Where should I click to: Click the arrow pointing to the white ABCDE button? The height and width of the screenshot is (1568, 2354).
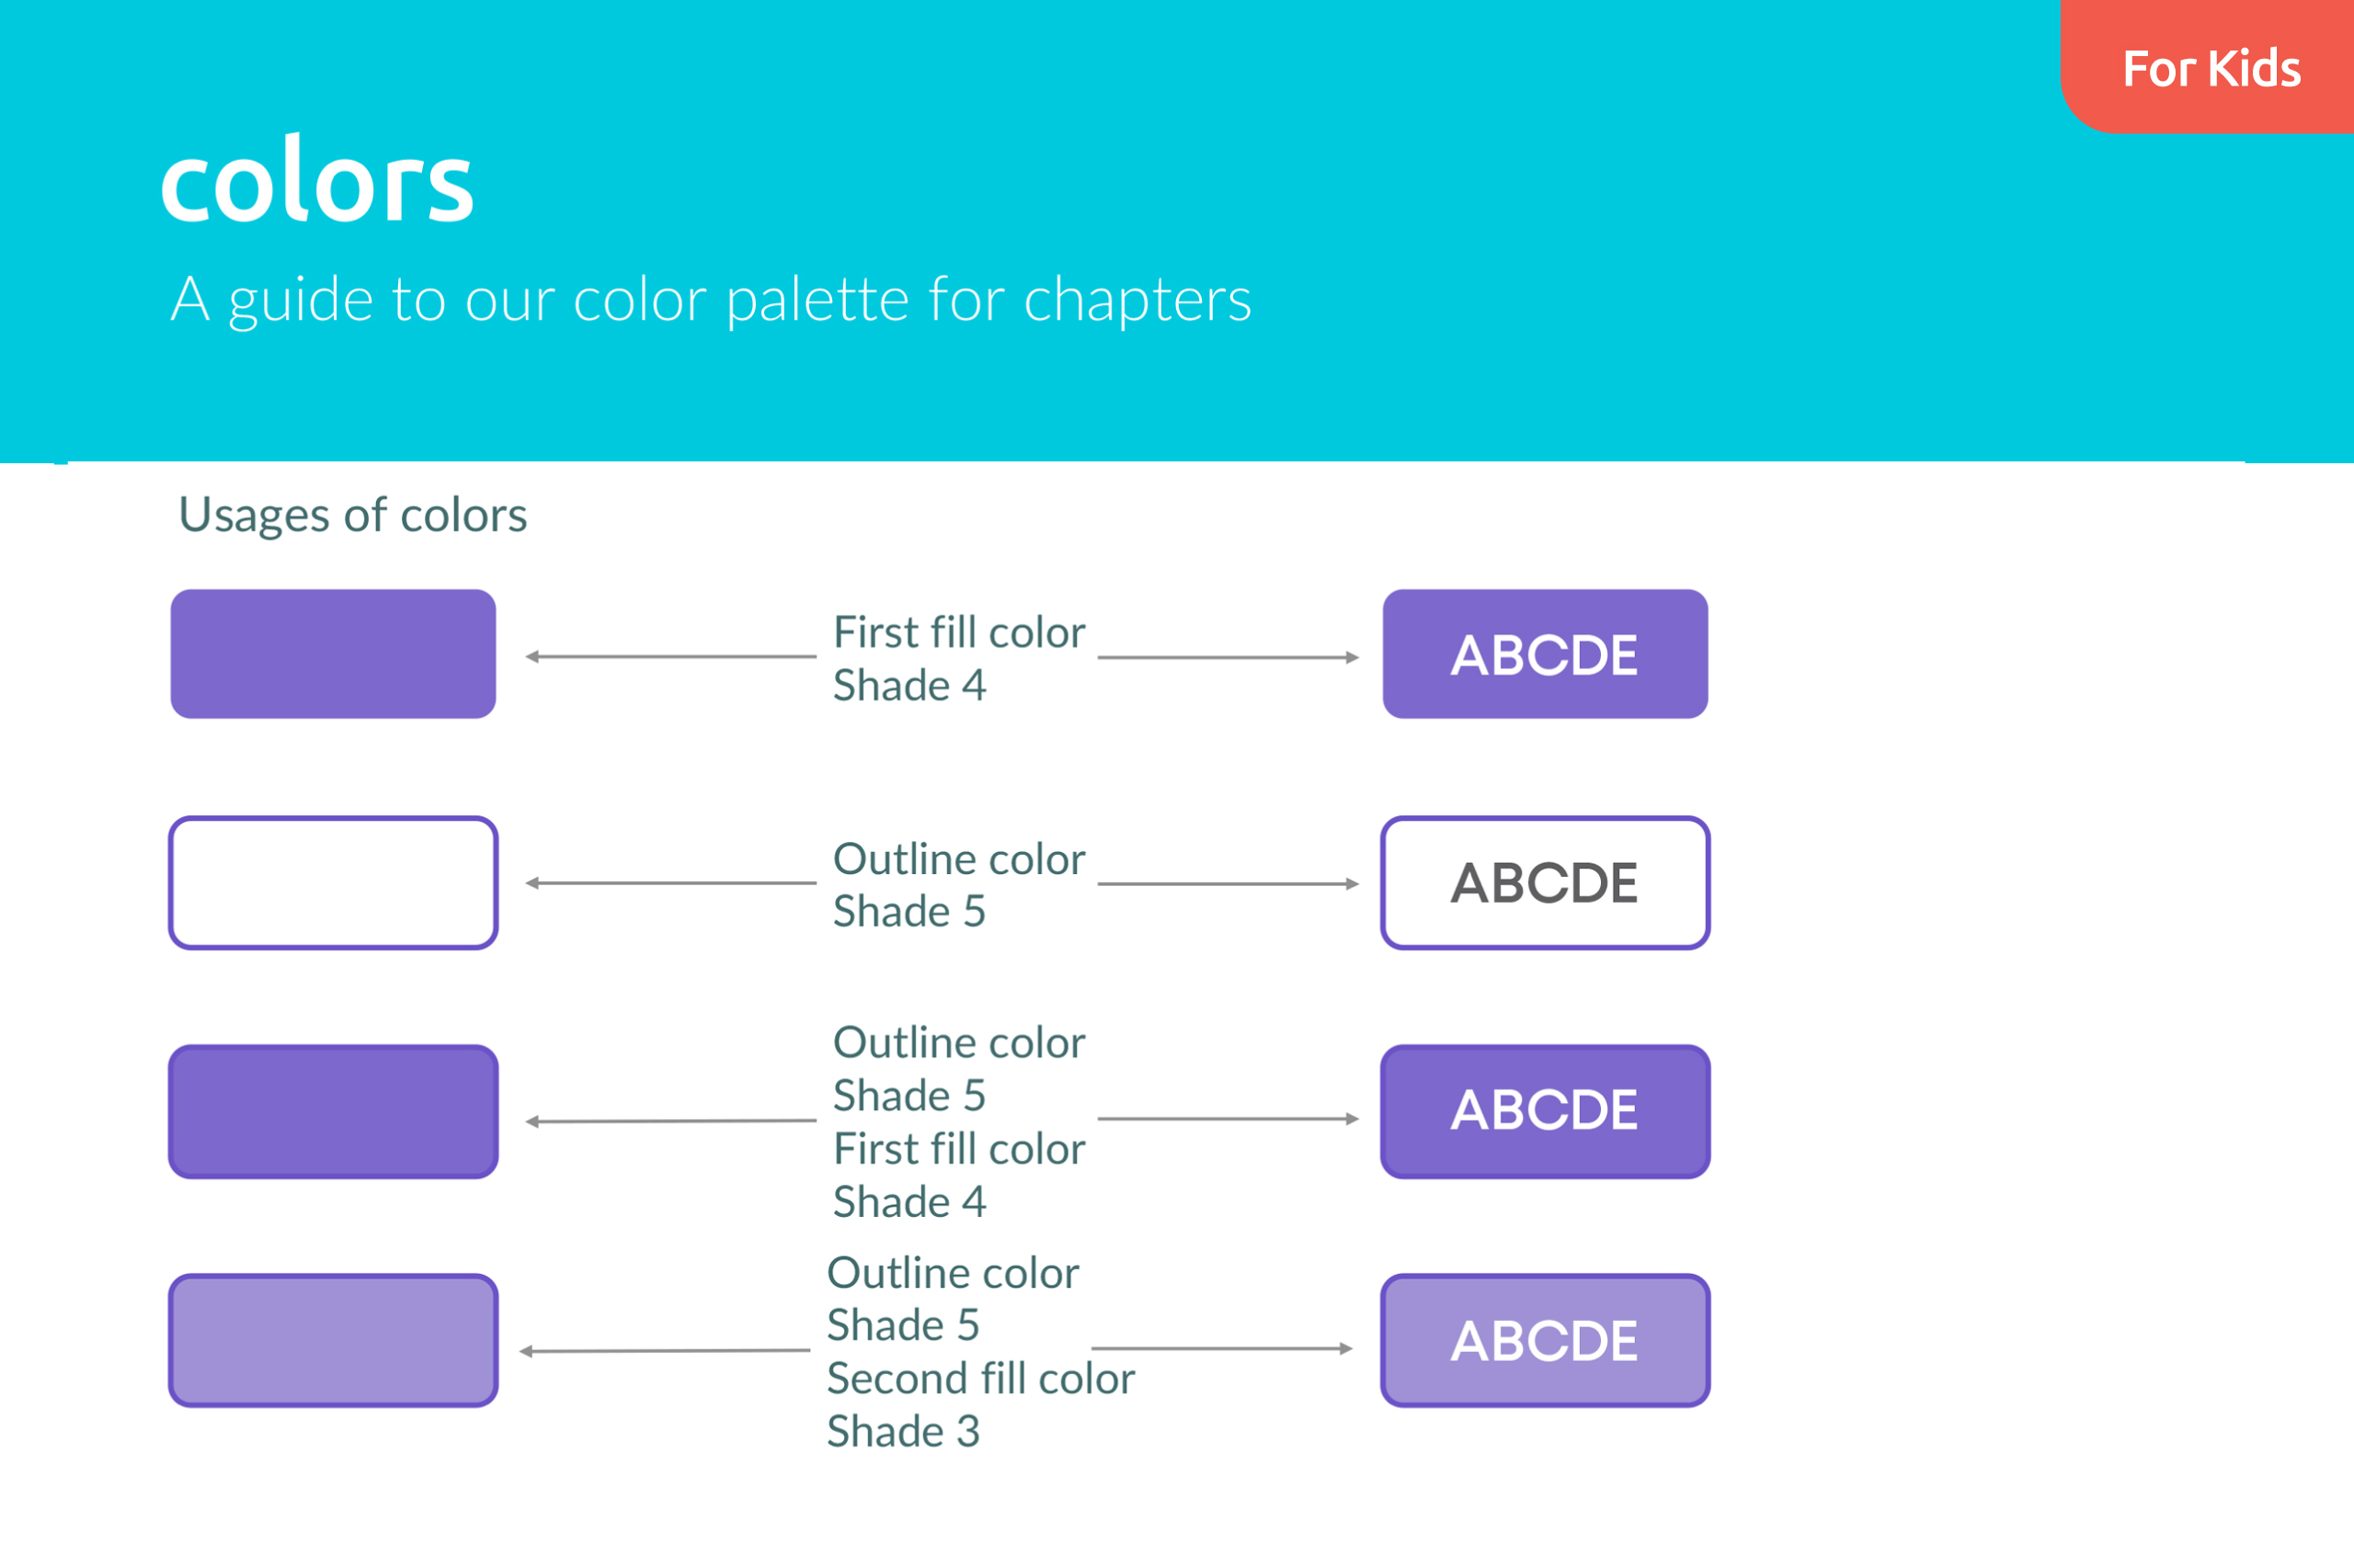coord(1228,884)
